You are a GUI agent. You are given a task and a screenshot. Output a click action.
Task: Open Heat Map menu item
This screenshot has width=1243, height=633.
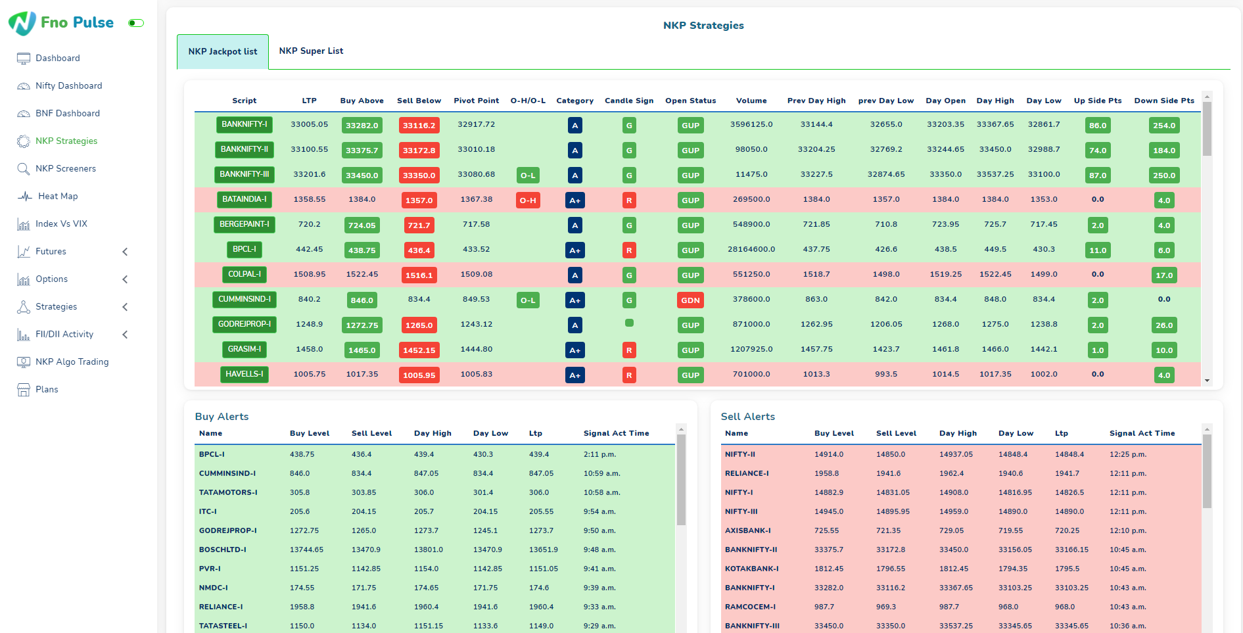[x=58, y=197]
